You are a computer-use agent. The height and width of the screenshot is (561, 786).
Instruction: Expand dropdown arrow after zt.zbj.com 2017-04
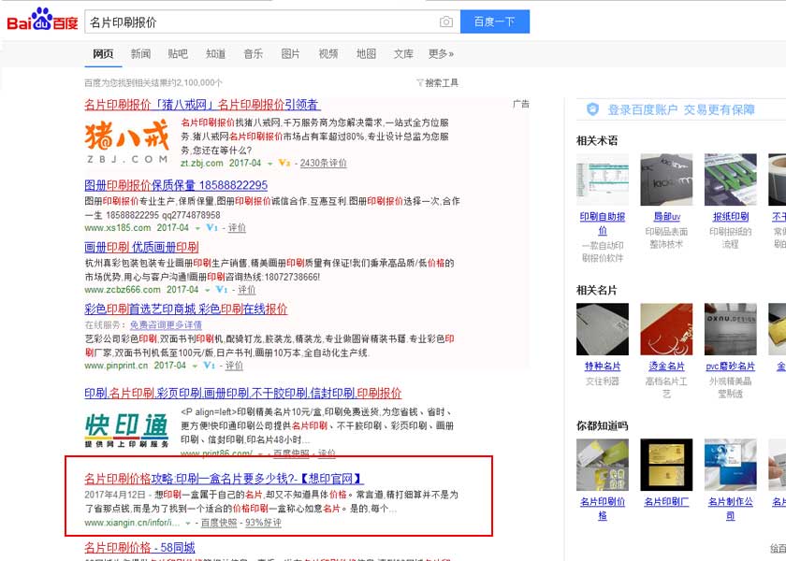(269, 164)
